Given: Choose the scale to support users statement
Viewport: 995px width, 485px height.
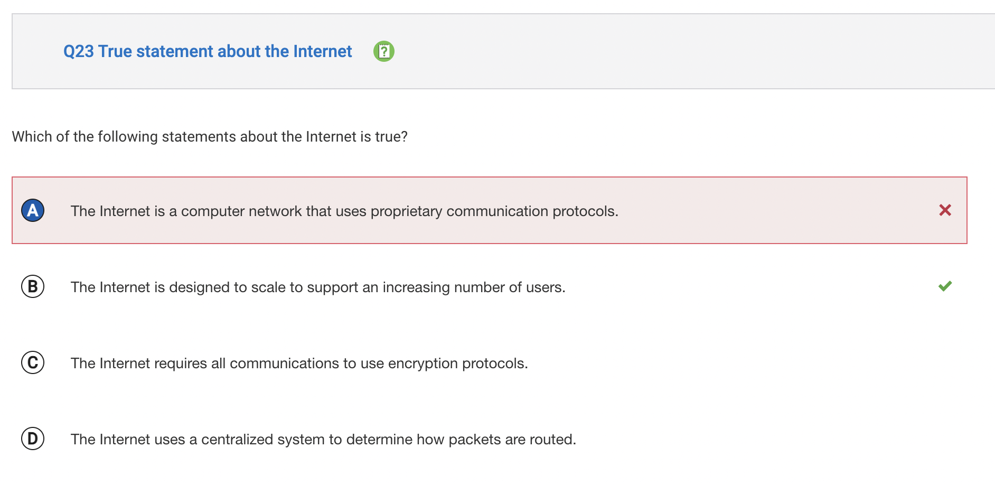Looking at the screenshot, I should point(318,287).
